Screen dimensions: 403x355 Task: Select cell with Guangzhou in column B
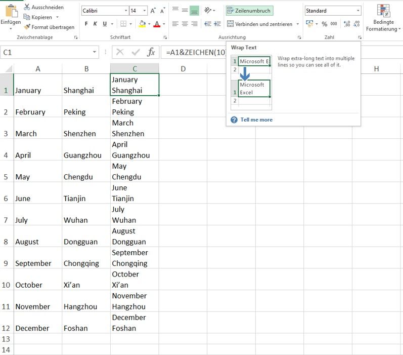[x=86, y=149]
